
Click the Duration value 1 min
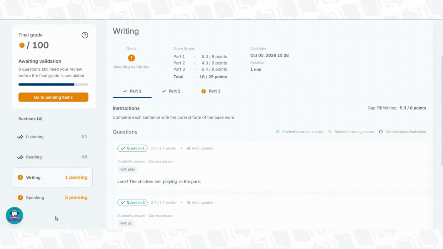(256, 70)
